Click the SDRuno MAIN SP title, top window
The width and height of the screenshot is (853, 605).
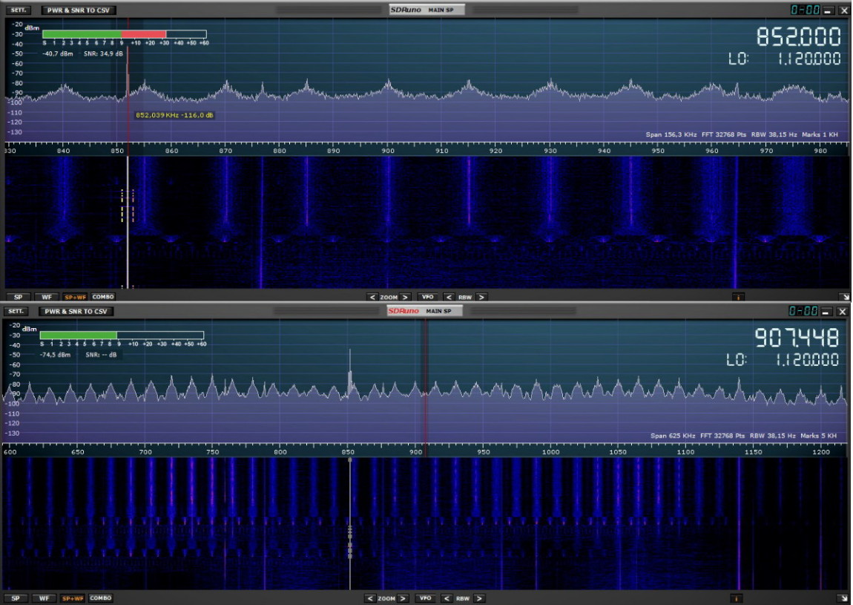point(426,10)
